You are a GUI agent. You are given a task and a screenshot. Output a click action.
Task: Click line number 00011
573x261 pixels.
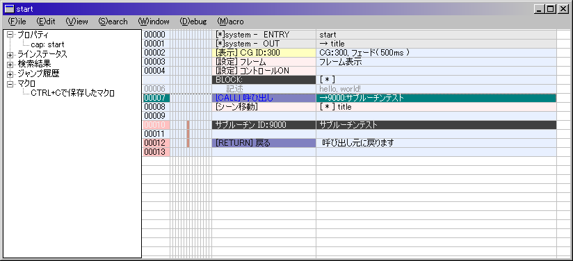[155, 134]
